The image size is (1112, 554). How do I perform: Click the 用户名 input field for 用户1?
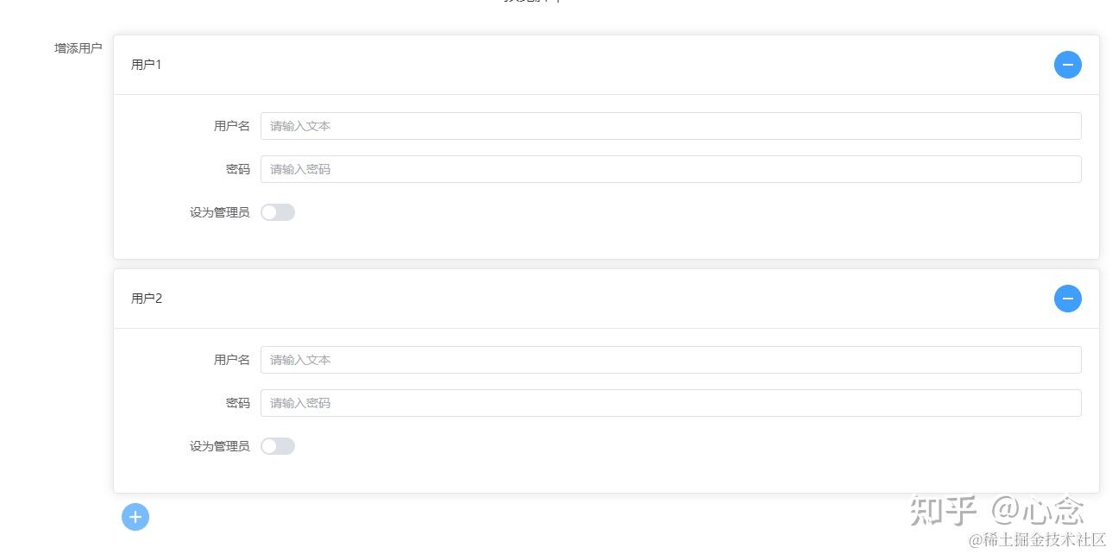coord(670,126)
